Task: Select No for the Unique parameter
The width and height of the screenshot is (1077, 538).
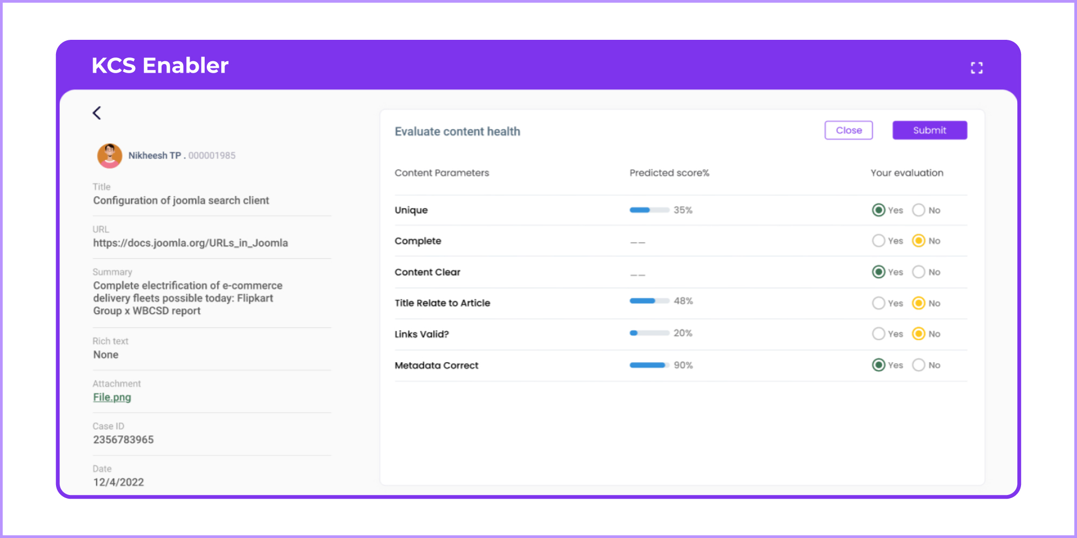Action: (x=918, y=210)
